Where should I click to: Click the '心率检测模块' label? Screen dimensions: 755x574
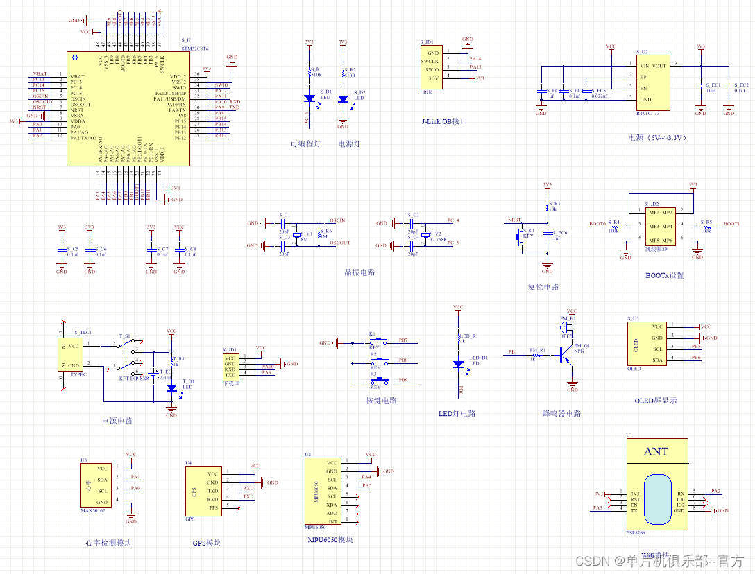click(x=109, y=543)
